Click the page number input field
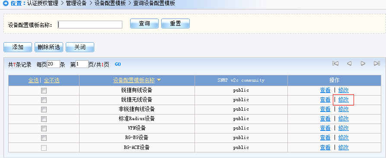Image resolution: width=386 pixels, height=158 pixels. [x=82, y=64]
